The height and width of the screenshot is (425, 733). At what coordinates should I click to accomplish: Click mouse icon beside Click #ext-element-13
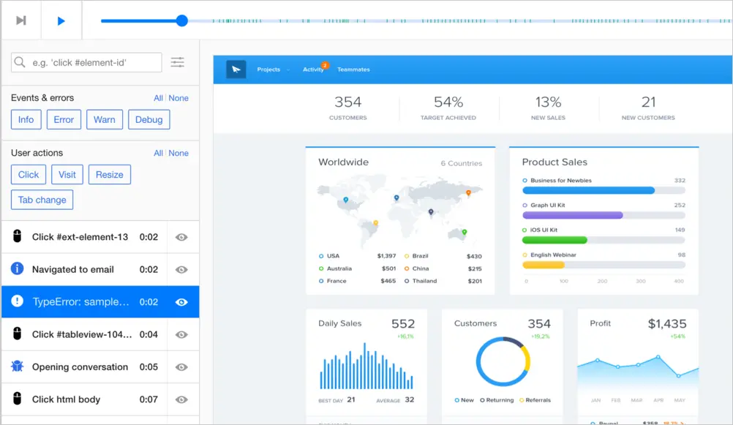pos(18,236)
